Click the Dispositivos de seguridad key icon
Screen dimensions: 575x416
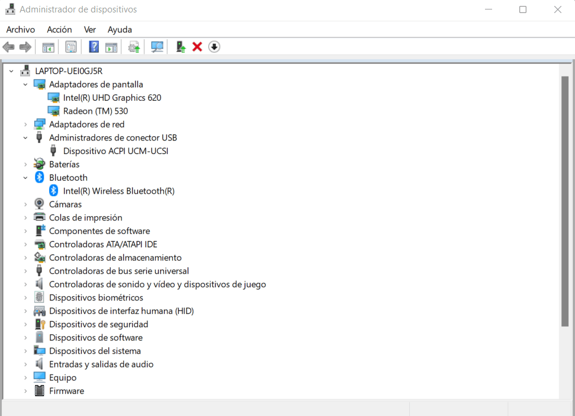[x=40, y=324]
